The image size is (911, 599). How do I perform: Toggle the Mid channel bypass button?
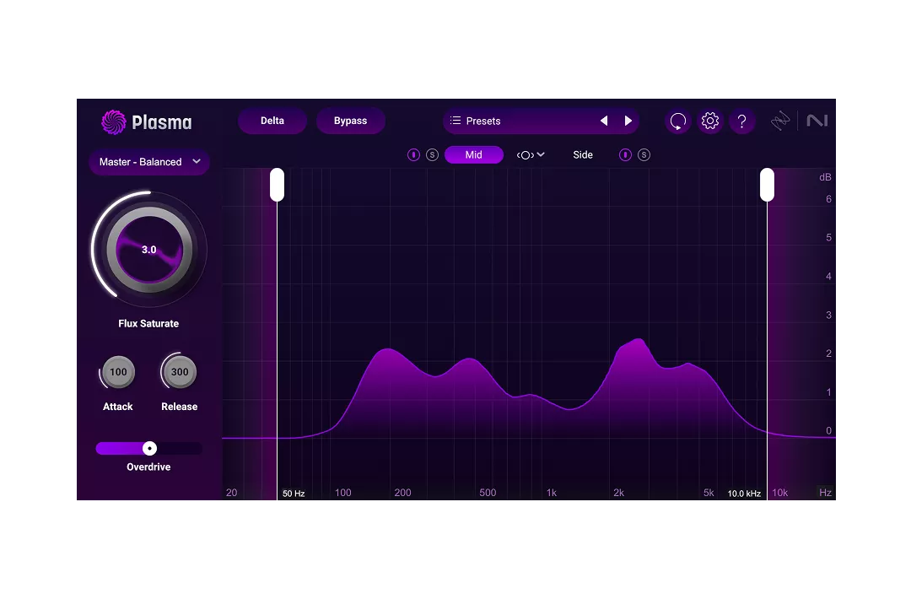[x=413, y=155]
